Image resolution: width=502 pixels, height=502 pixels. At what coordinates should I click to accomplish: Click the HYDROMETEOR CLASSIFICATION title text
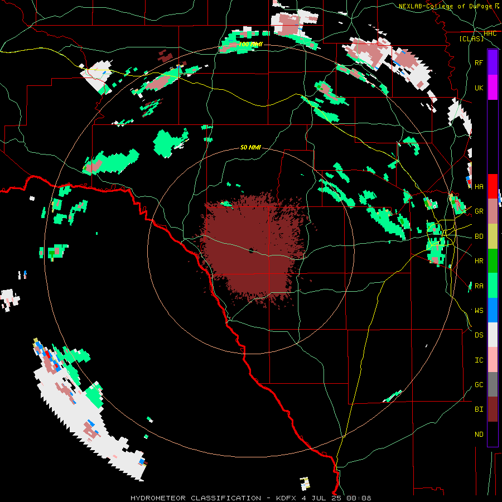click(196, 498)
